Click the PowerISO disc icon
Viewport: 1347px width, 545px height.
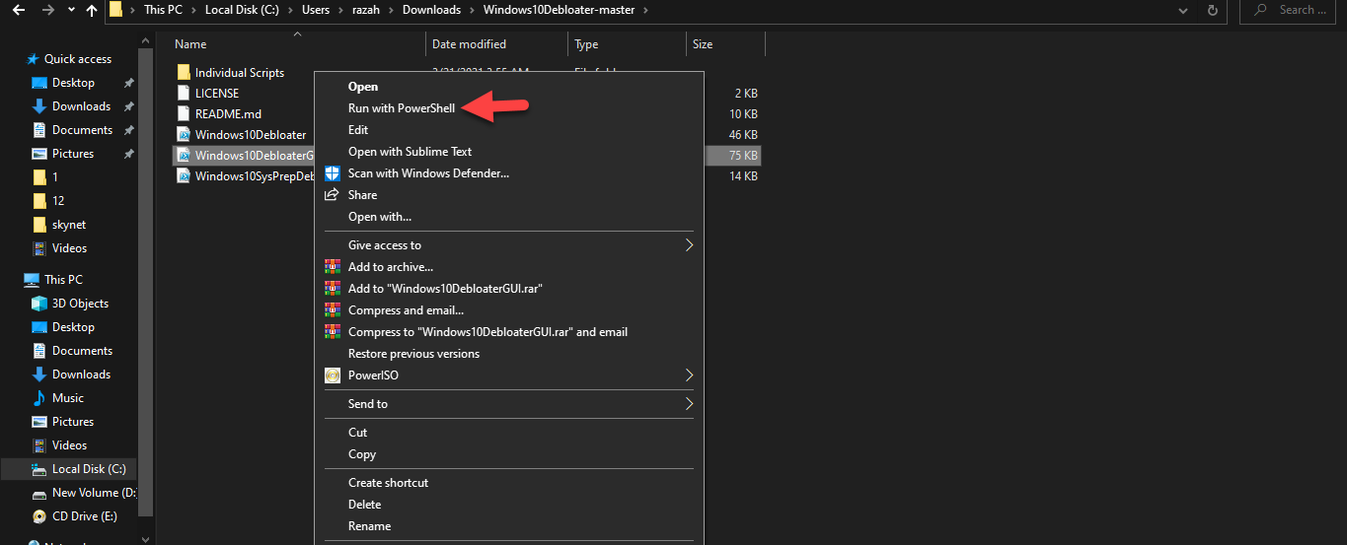tap(333, 375)
